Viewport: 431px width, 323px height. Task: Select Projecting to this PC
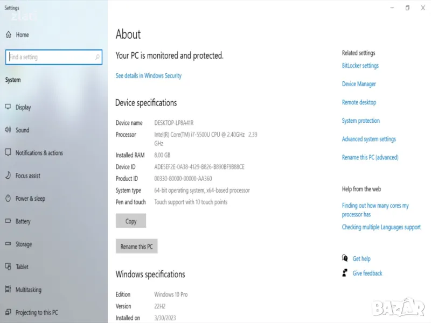[x=37, y=313]
